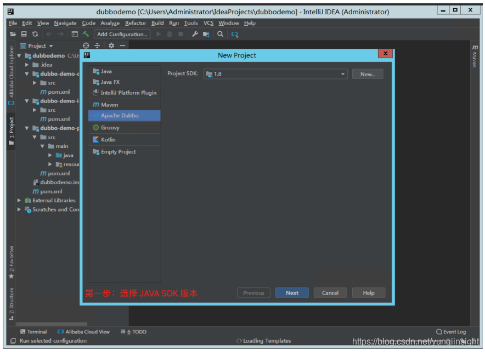The height and width of the screenshot is (352, 485).
Task: Select Apache Dubbo project type
Action: (125, 116)
